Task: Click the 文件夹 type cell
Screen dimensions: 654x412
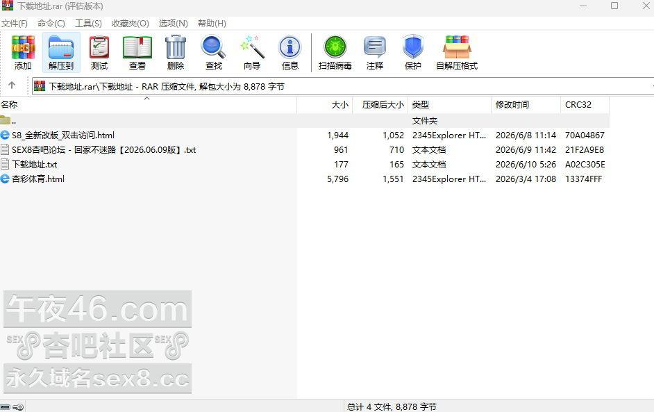Action: pos(425,121)
